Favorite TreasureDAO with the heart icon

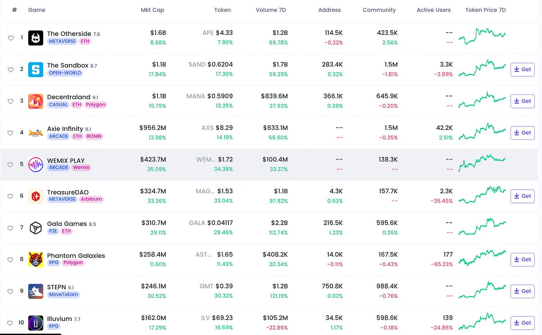coord(10,196)
